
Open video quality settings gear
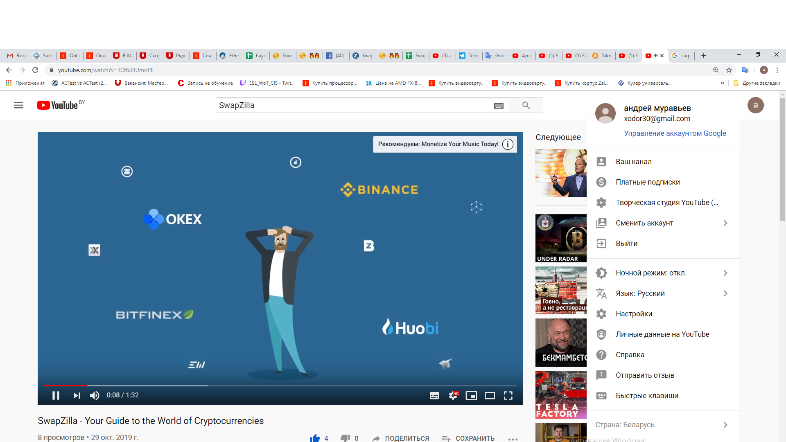tap(453, 395)
